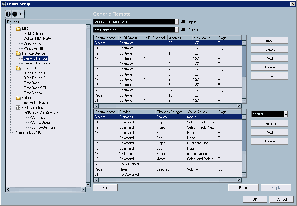Select VST Outputs tree item
Screen dimensions: 297x206
click(x=41, y=122)
